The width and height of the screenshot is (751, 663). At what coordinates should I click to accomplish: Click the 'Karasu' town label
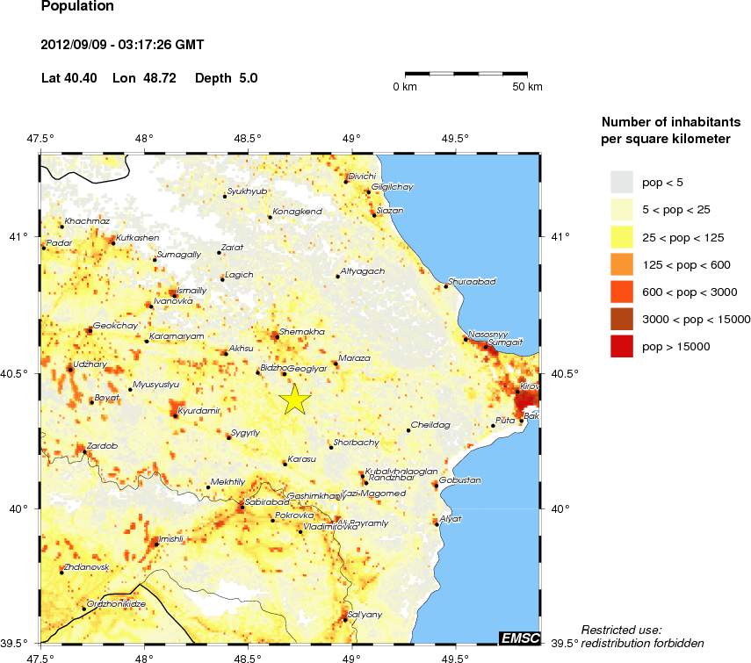[x=302, y=459]
